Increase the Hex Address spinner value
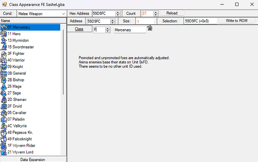Image resolution: width=258 pixels, height=162 pixels. click(x=118, y=12)
